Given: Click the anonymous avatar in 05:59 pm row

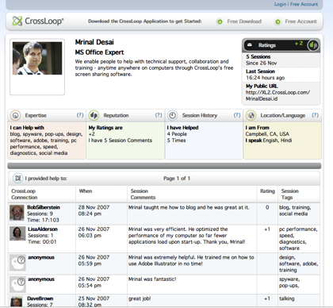Looking at the screenshot, I should tap(17, 263).
